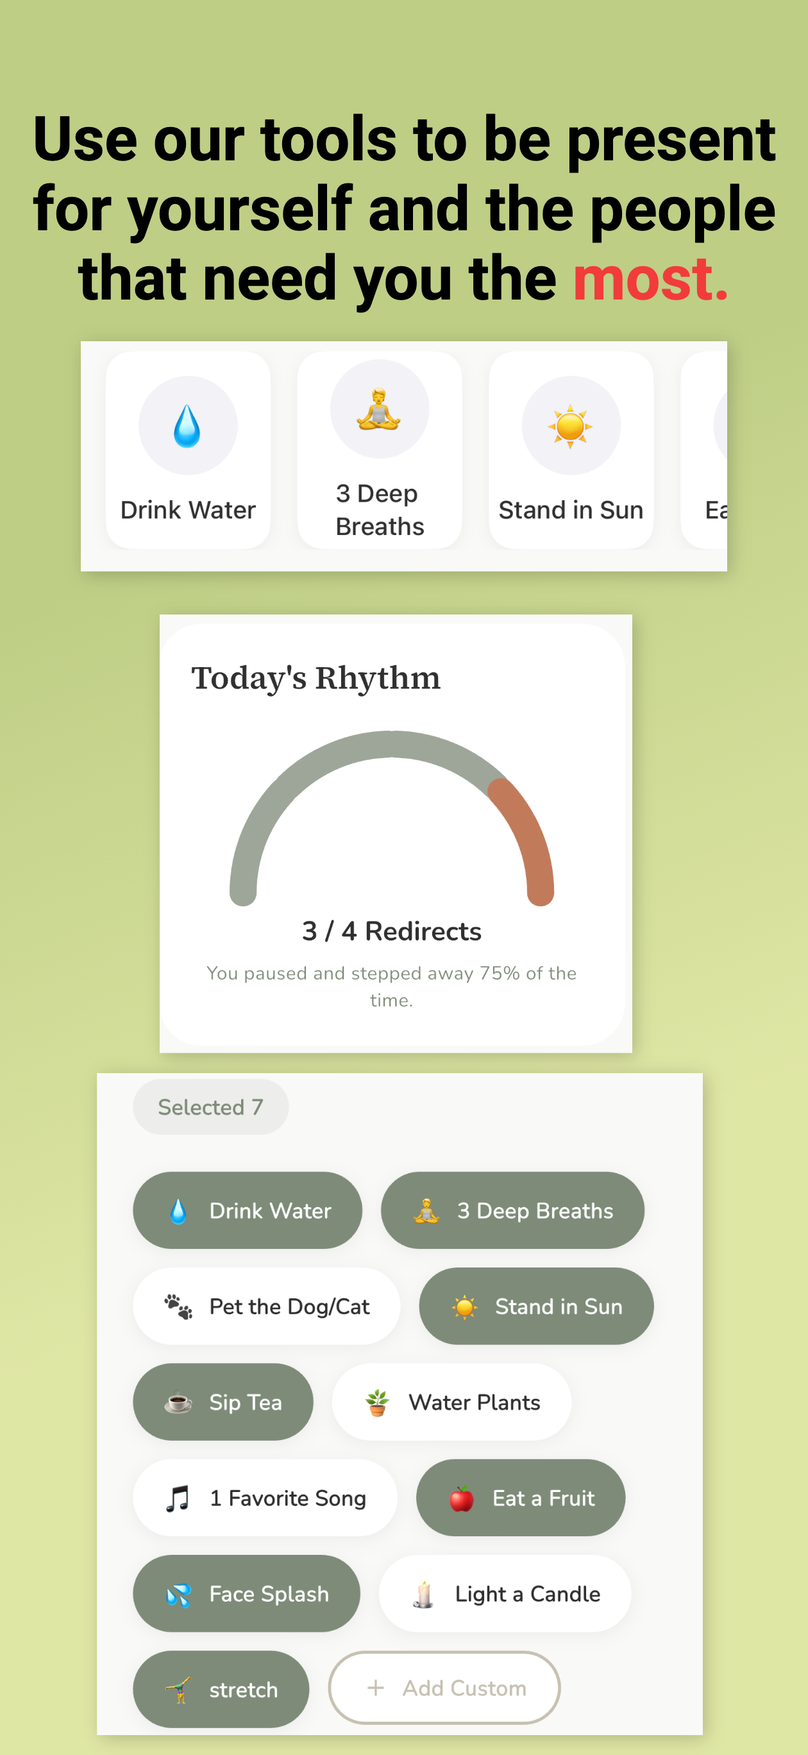The height and width of the screenshot is (1755, 808).
Task: Tap the water drop icon in Drink Water card
Action: click(187, 426)
